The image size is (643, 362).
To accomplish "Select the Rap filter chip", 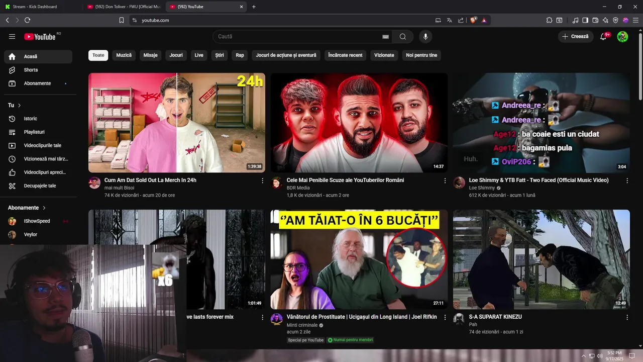I will point(240,55).
